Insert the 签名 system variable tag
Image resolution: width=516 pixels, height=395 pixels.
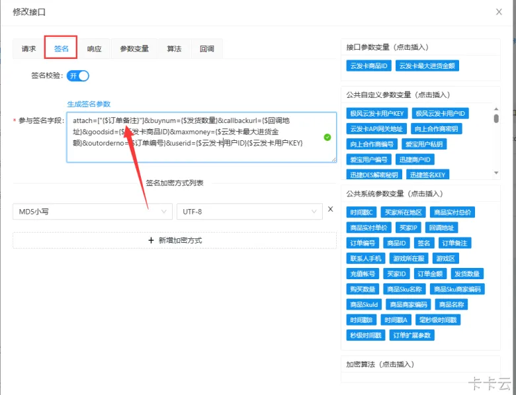point(424,243)
